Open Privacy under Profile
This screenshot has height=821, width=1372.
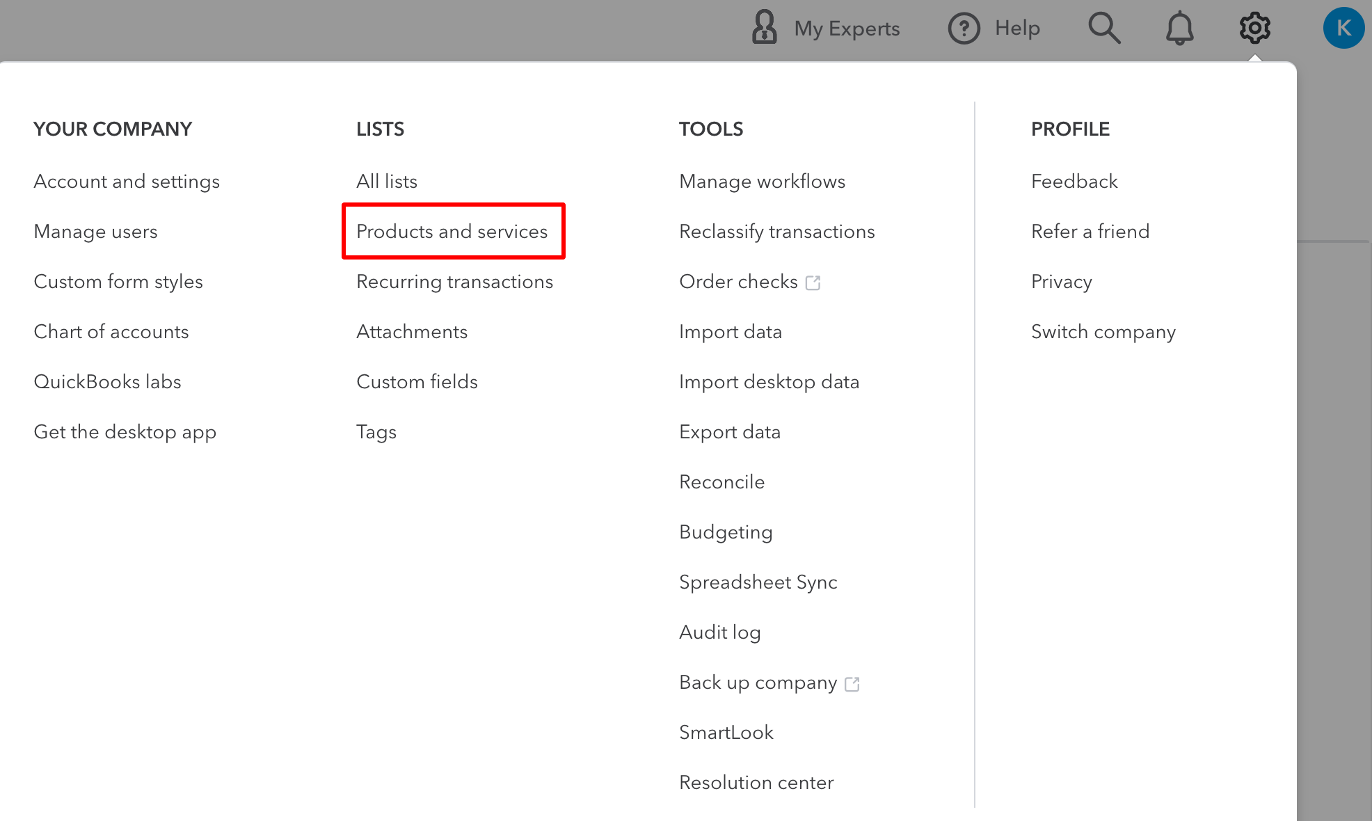pyautogui.click(x=1062, y=282)
